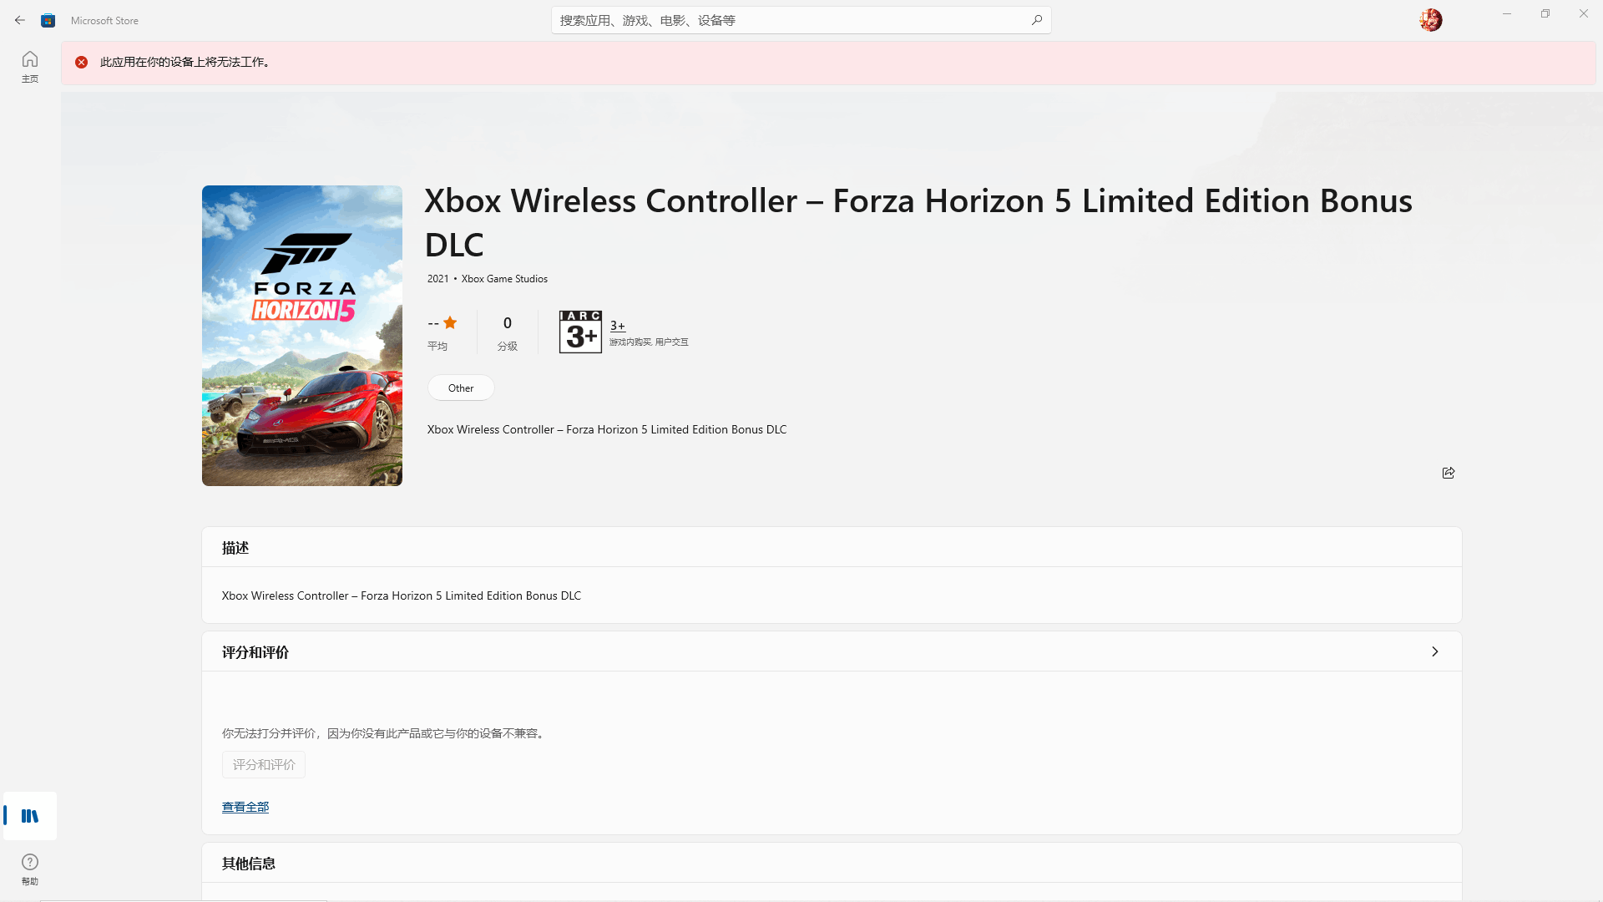This screenshot has width=1603, height=902.
Task: Open the Library in sidebar
Action: [x=30, y=816]
